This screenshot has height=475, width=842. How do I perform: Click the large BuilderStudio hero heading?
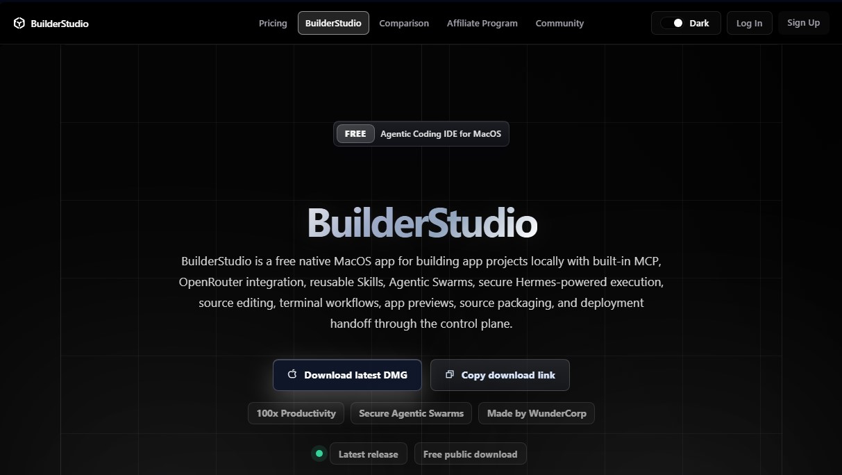point(422,223)
